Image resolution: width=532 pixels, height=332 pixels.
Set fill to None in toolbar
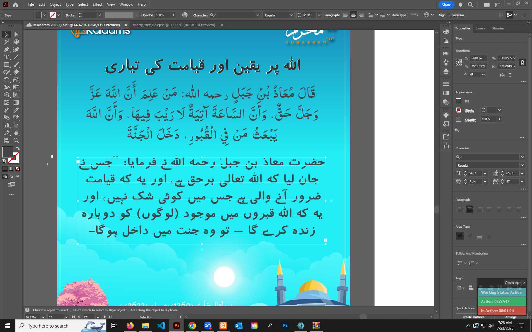[18, 169]
